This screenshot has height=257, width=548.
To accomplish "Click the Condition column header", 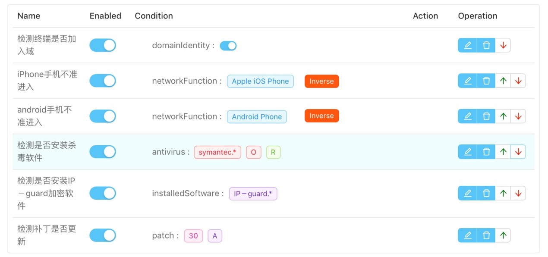I will coord(154,16).
